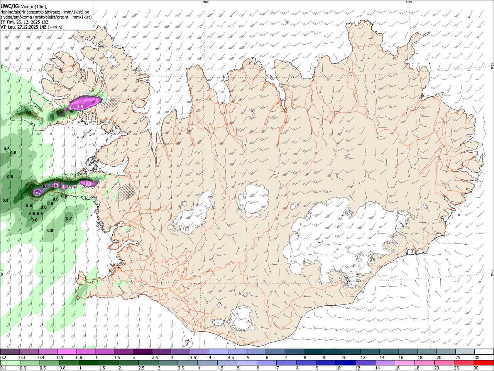Click the light purple swatch labelled 14 in rain legend
494x371 pixels.
point(384,362)
